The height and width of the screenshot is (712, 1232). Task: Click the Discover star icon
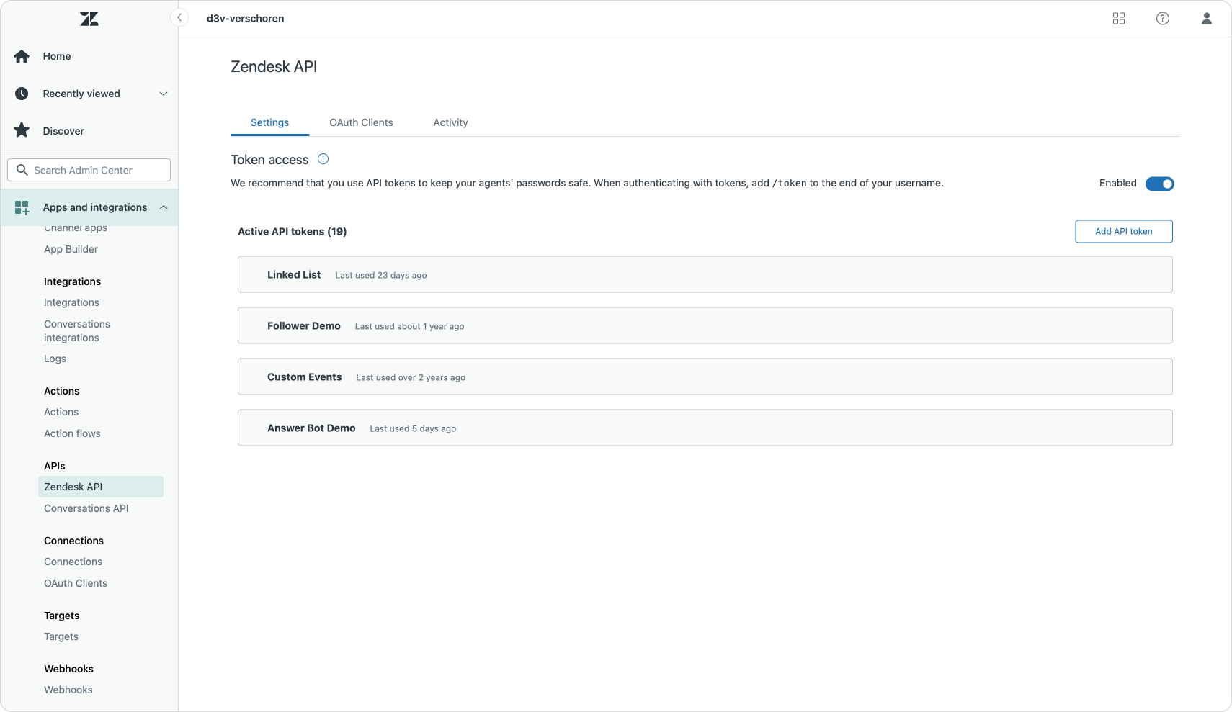[22, 130]
